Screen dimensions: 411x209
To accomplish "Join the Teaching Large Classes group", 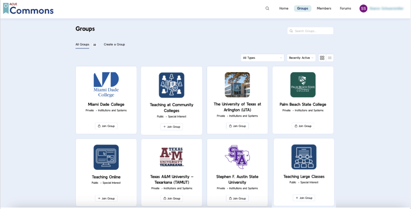I will 303,198.
